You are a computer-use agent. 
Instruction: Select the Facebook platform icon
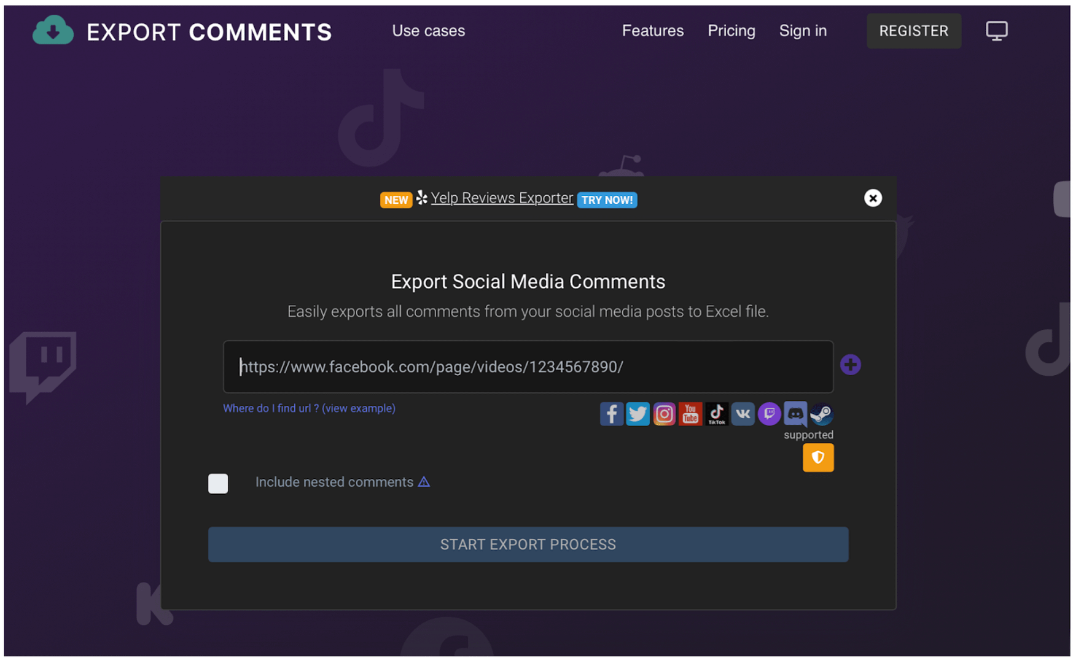pyautogui.click(x=611, y=414)
